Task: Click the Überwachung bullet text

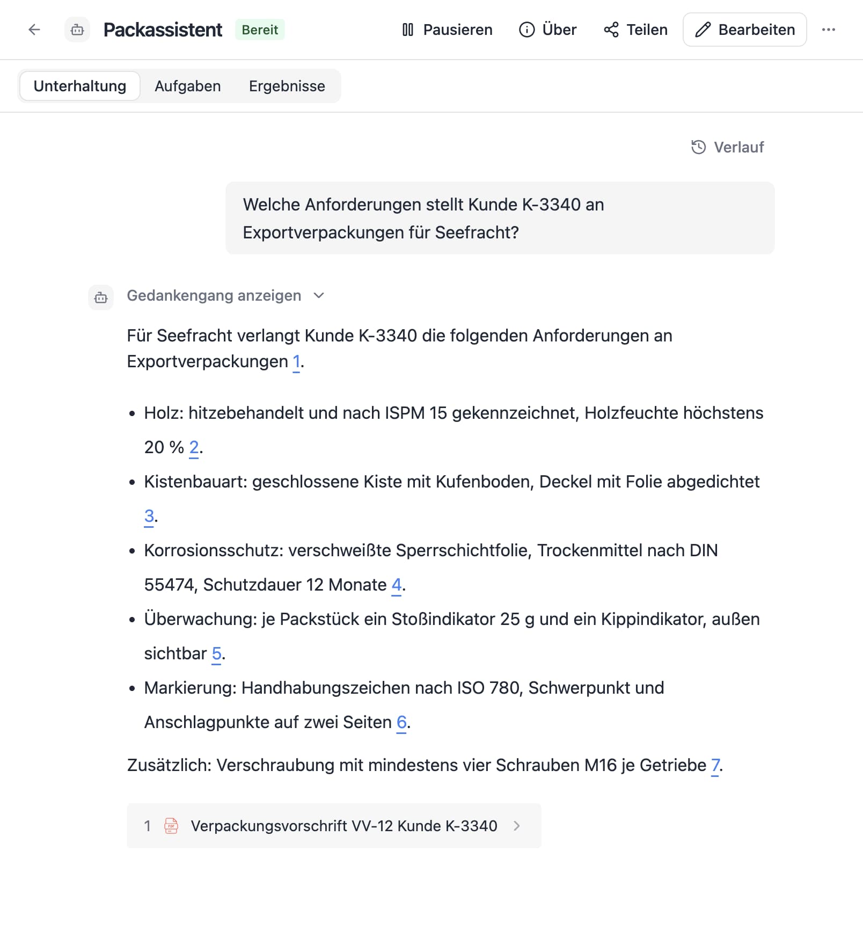Action: [452, 636]
